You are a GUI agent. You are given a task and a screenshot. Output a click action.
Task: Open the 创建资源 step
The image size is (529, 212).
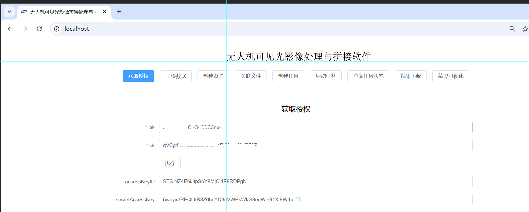[x=213, y=76]
